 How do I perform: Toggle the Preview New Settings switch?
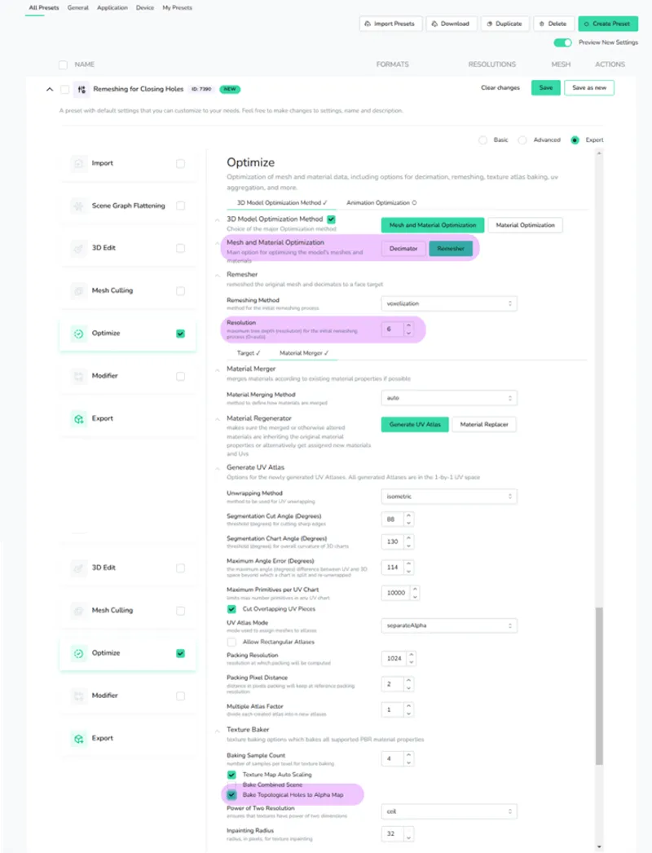(x=562, y=42)
